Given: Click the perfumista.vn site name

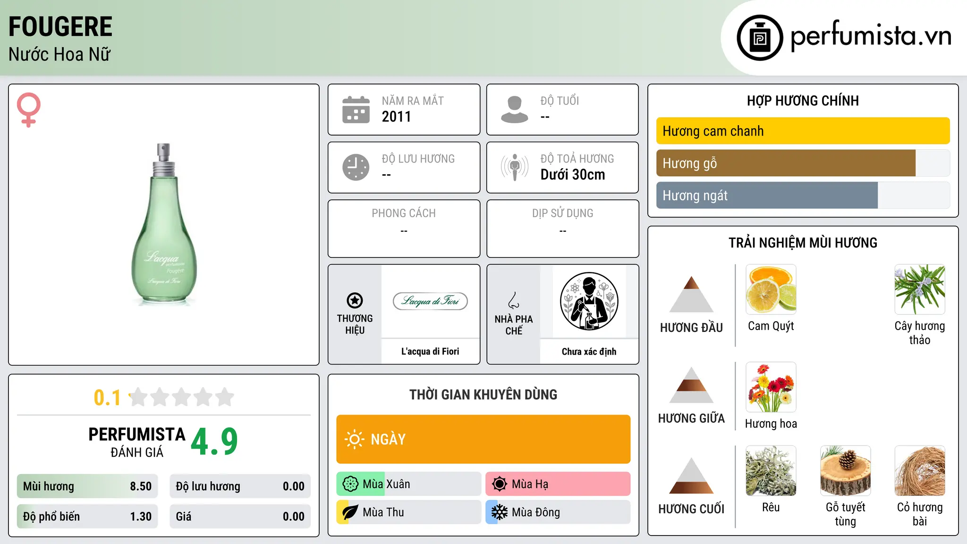Looking at the screenshot, I should (871, 35).
